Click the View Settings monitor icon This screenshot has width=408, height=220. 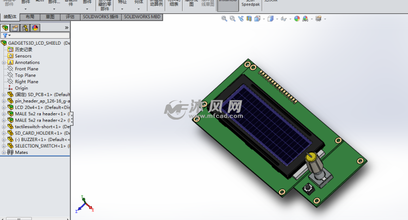point(318,18)
